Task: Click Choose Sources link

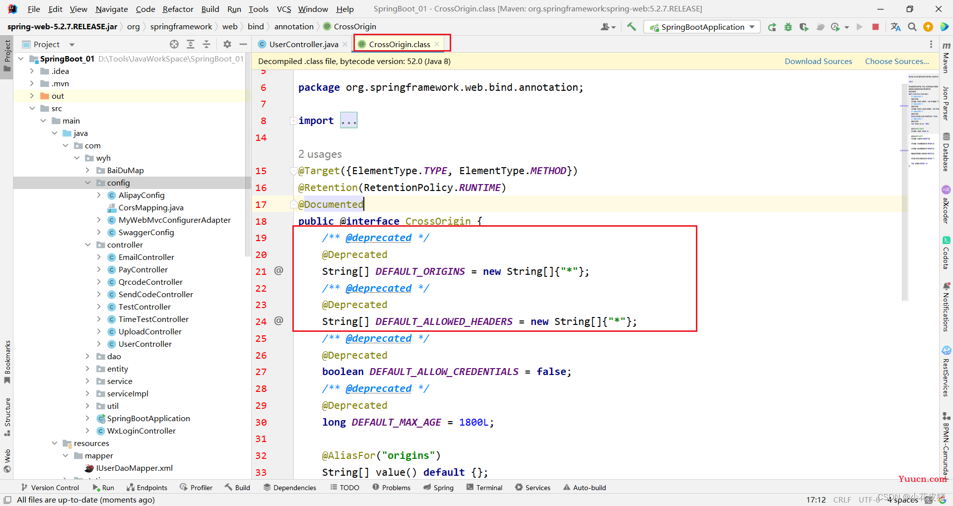Action: pyautogui.click(x=897, y=61)
